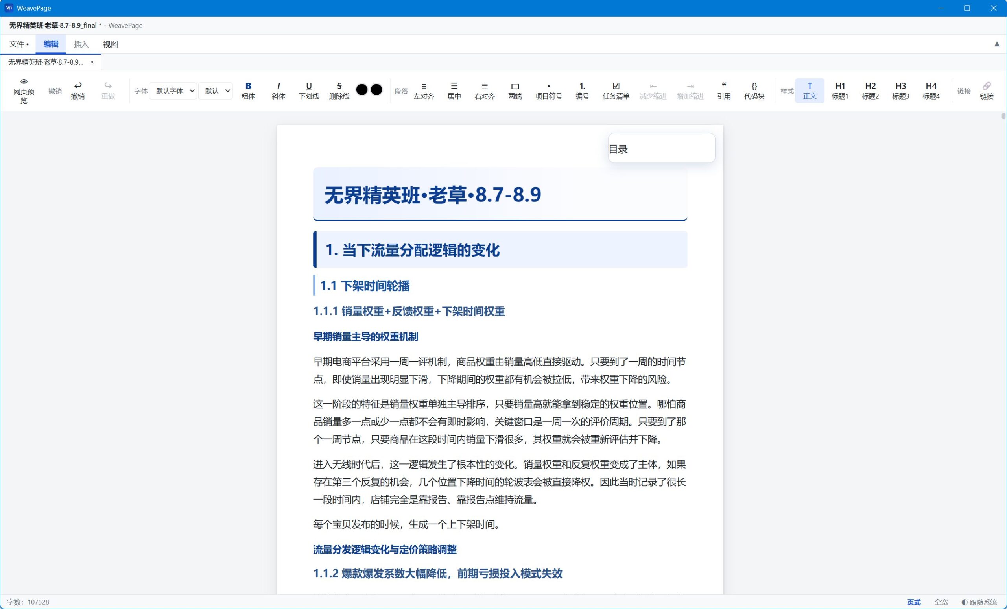Switch to the 插入 tab

(81, 44)
